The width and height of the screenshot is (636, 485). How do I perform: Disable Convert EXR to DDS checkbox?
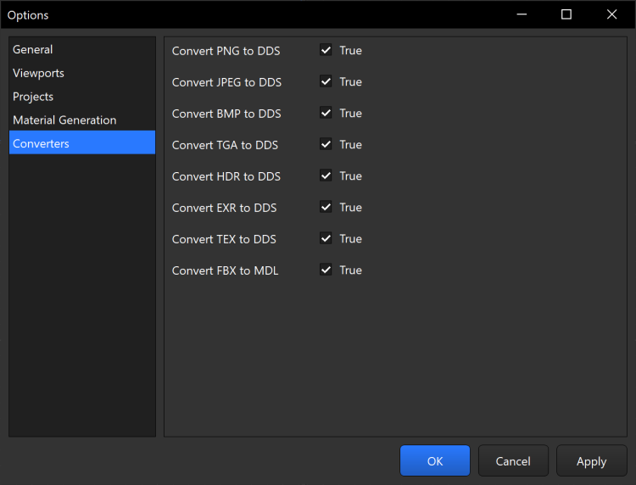pyautogui.click(x=326, y=208)
